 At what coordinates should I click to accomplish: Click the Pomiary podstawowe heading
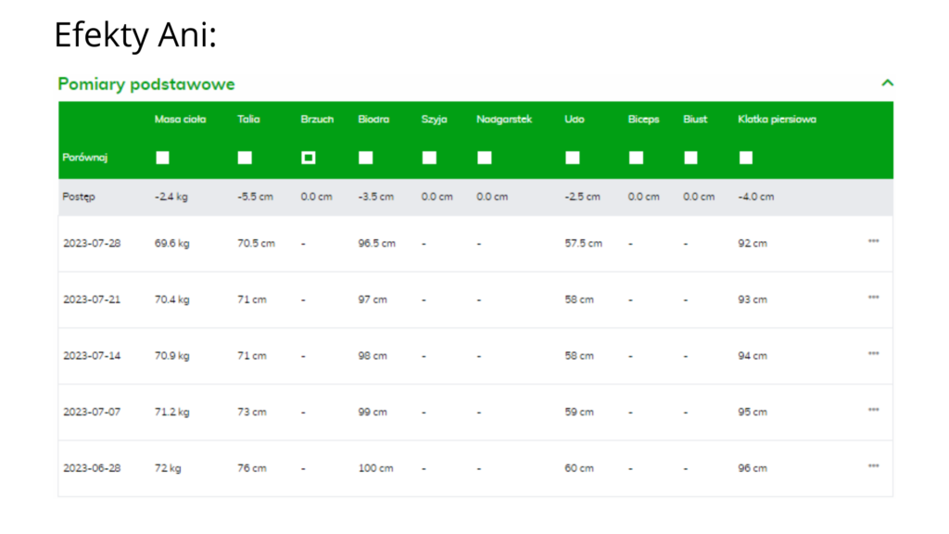pos(146,84)
